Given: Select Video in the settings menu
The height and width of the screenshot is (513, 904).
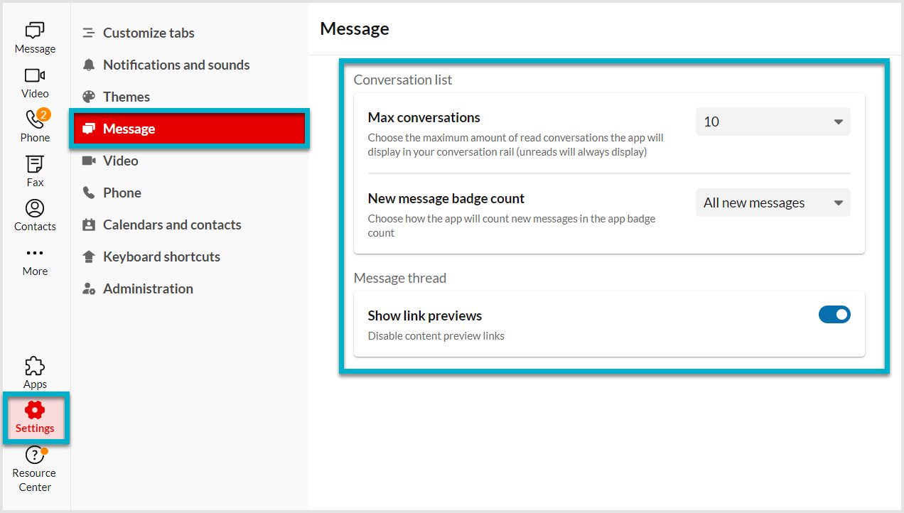Looking at the screenshot, I should 121,161.
